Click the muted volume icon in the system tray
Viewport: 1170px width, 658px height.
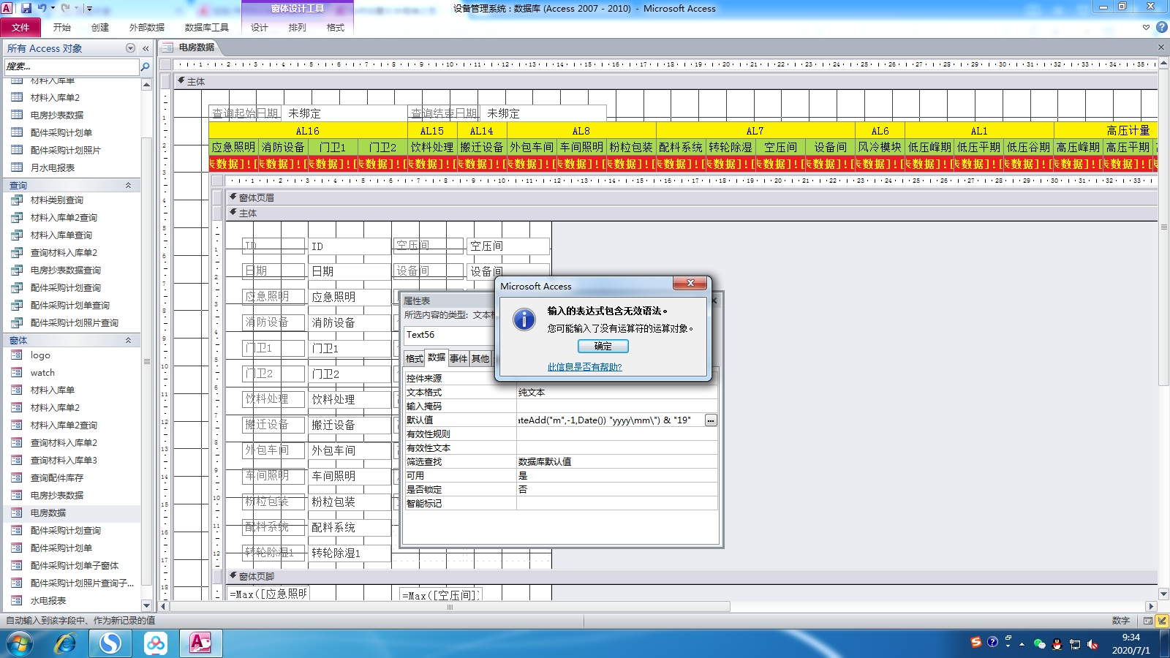[x=1093, y=644]
